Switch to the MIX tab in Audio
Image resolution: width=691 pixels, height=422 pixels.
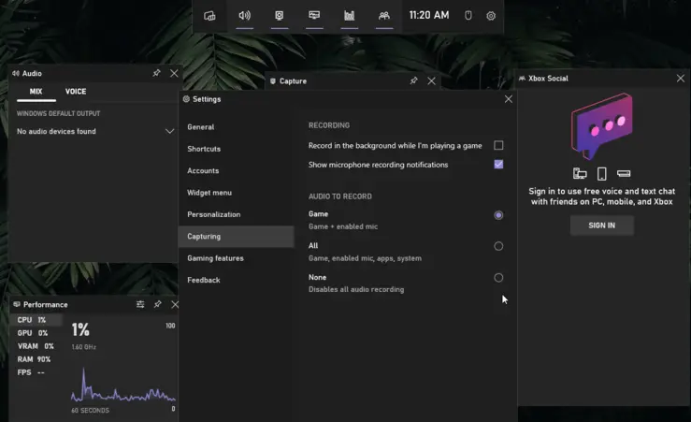click(36, 92)
